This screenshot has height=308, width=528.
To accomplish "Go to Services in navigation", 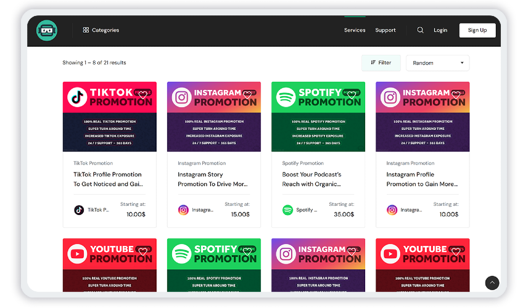I will tap(355, 30).
